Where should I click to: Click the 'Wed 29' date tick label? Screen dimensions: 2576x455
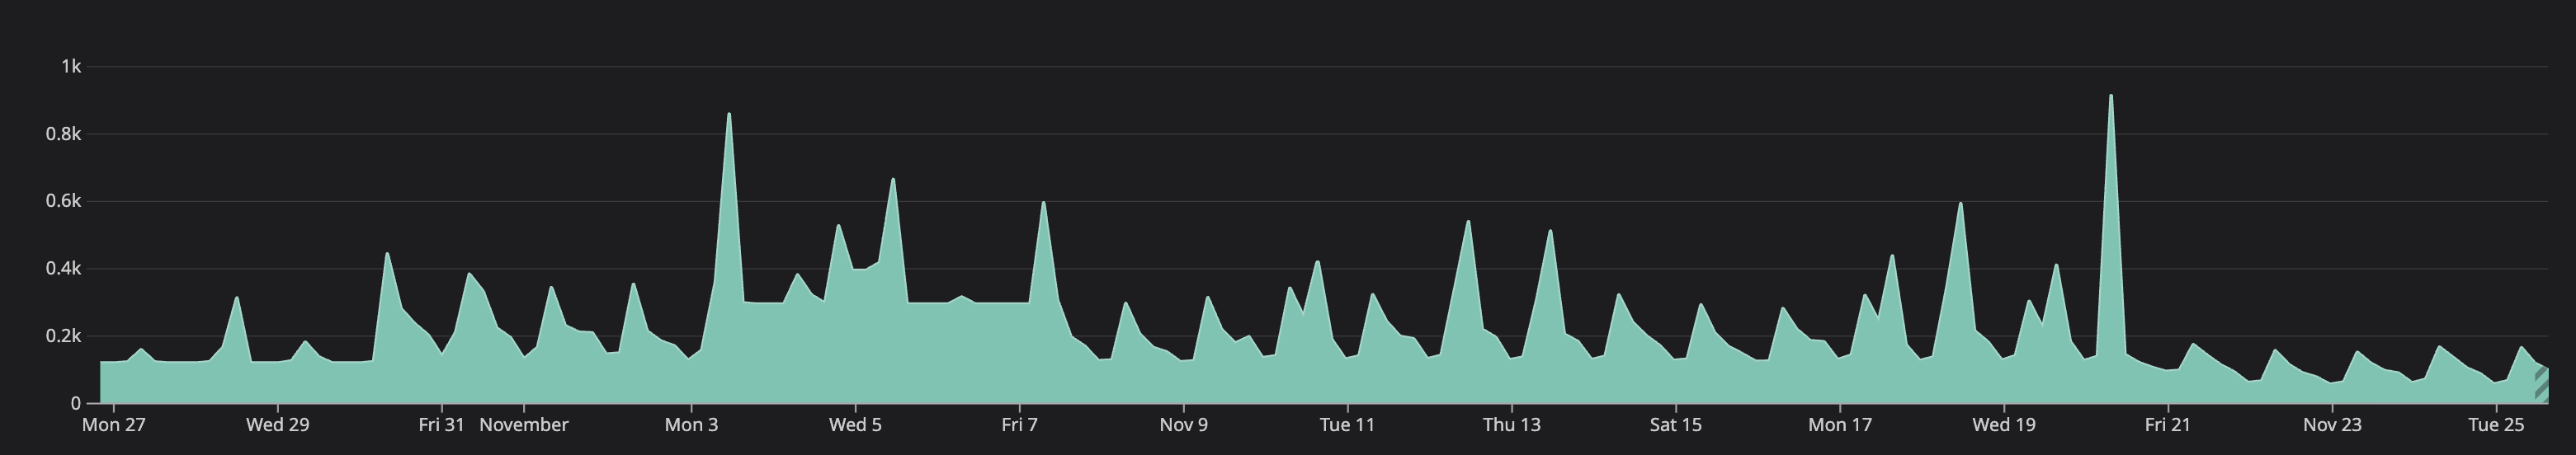click(x=277, y=424)
